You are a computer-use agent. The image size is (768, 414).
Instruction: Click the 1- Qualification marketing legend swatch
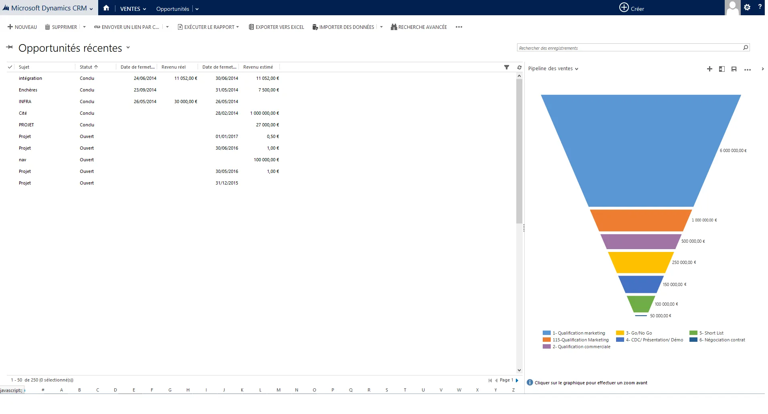546,333
